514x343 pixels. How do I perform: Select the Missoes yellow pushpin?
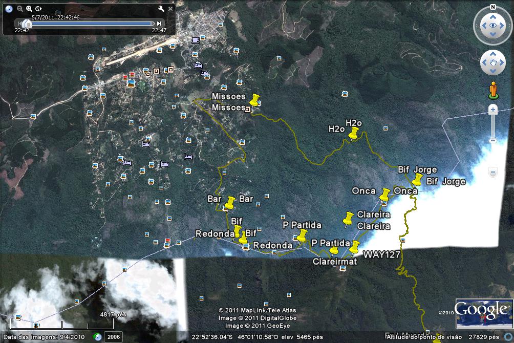point(253,100)
